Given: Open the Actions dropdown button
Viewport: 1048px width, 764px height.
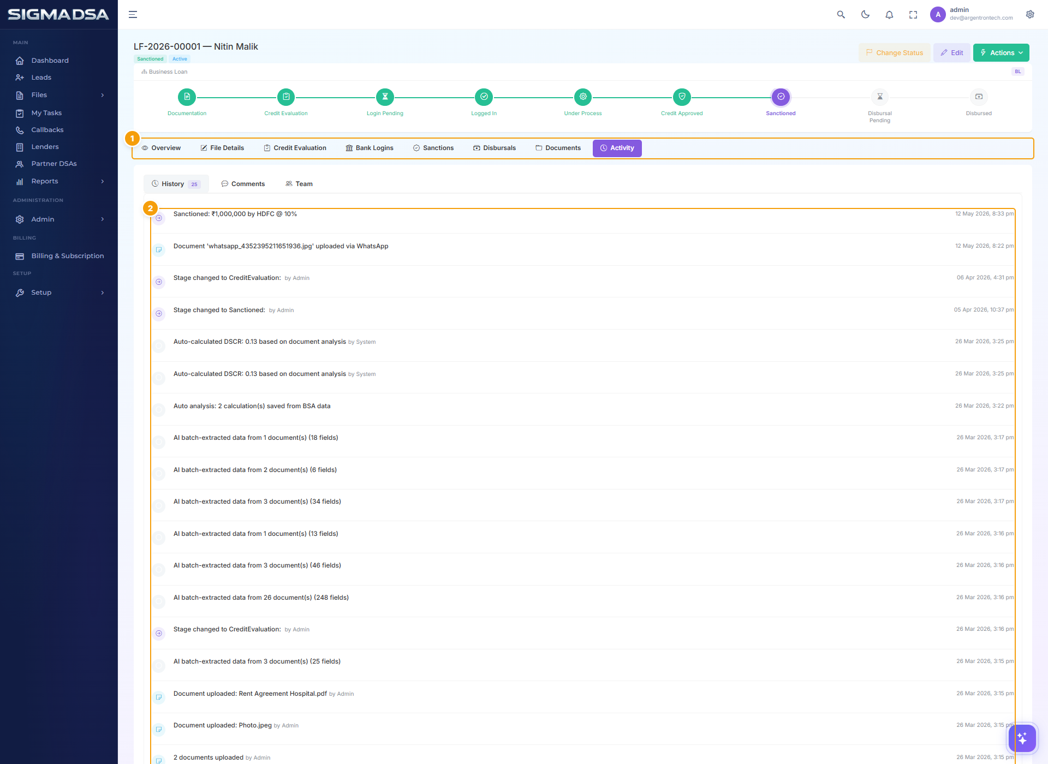Looking at the screenshot, I should [x=1001, y=53].
